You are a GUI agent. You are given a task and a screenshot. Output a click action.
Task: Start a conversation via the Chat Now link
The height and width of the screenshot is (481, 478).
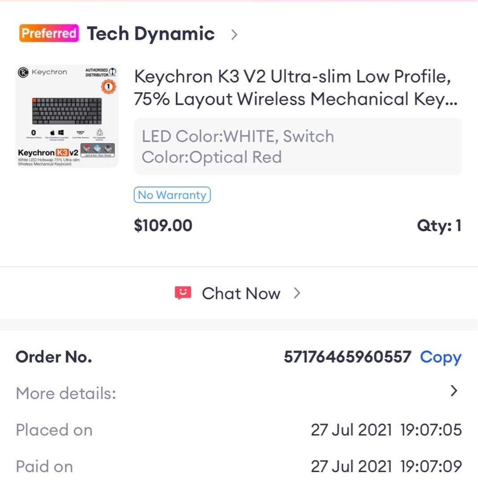[x=241, y=293]
